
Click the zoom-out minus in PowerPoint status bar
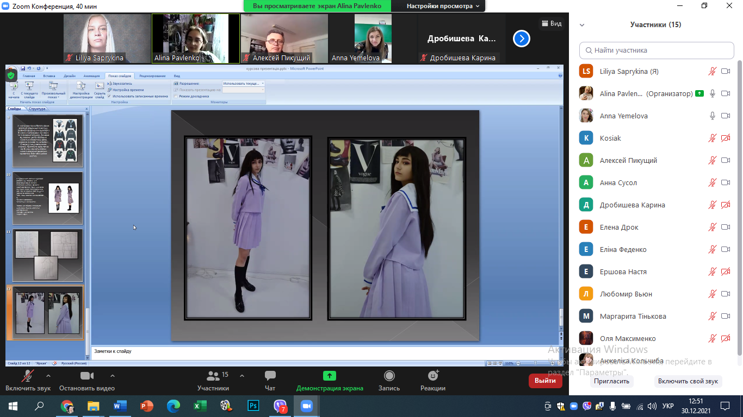tap(518, 363)
